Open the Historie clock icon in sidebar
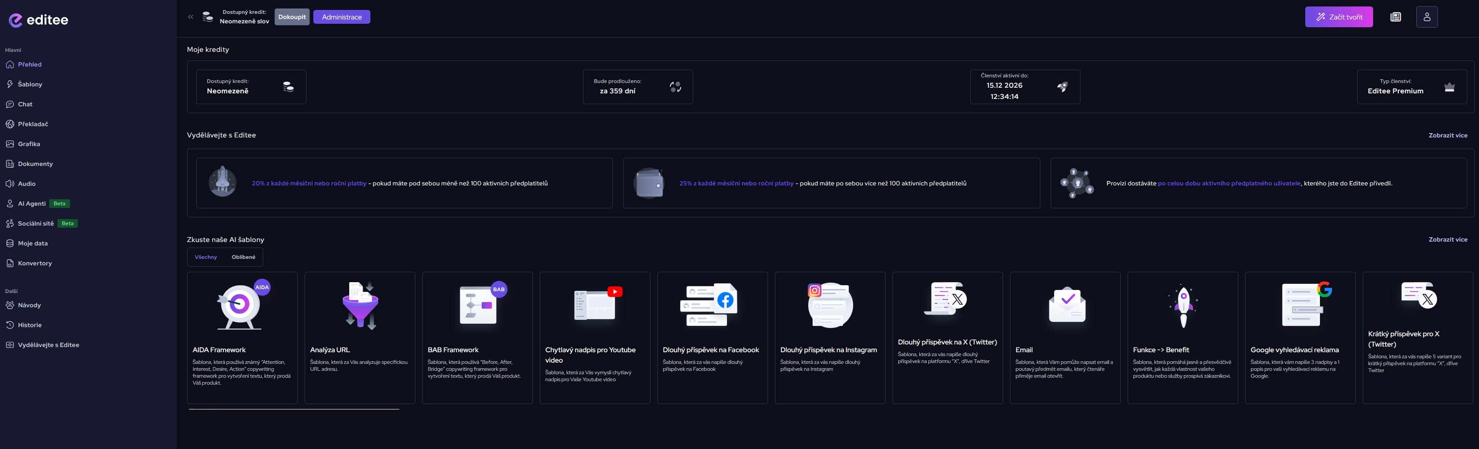 pyautogui.click(x=10, y=325)
